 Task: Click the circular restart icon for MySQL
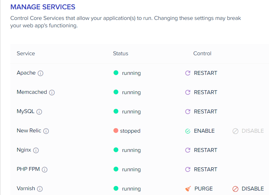point(187,111)
